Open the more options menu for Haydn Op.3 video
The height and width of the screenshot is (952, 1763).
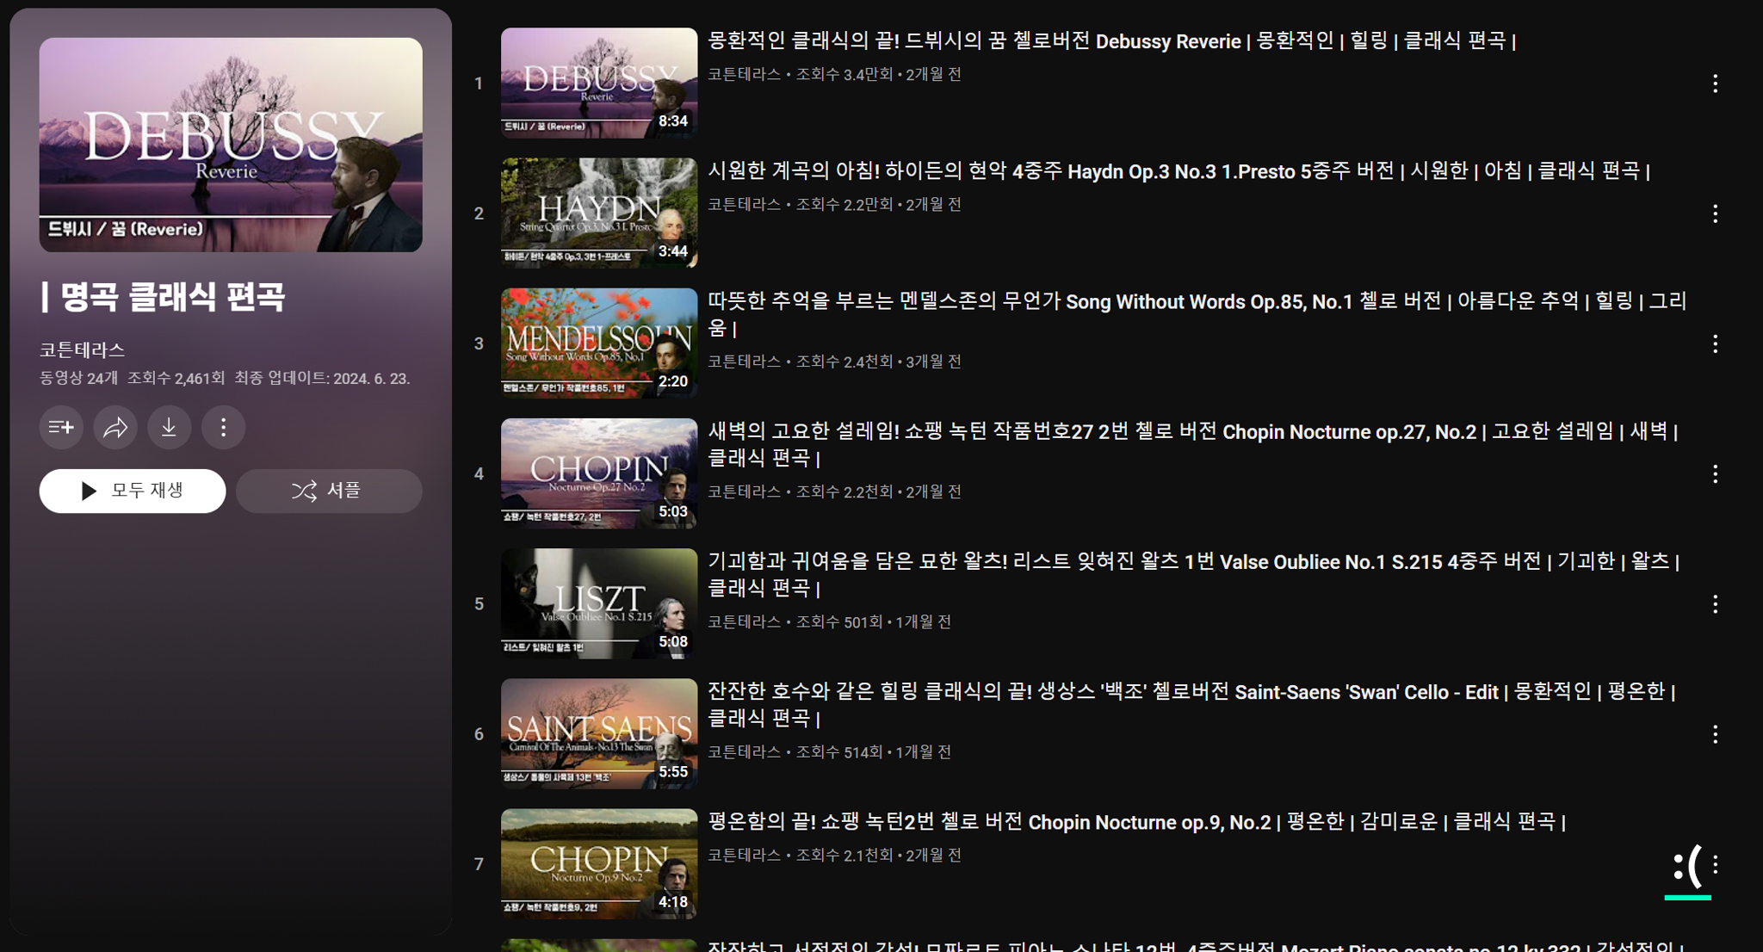tap(1715, 213)
